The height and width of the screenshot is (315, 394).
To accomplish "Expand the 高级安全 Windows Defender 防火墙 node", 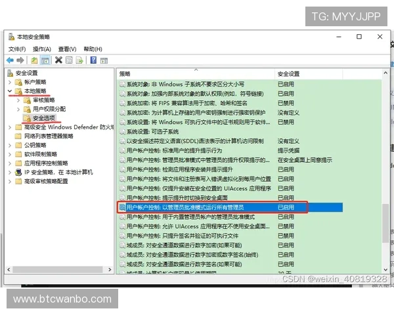I will tap(10, 127).
